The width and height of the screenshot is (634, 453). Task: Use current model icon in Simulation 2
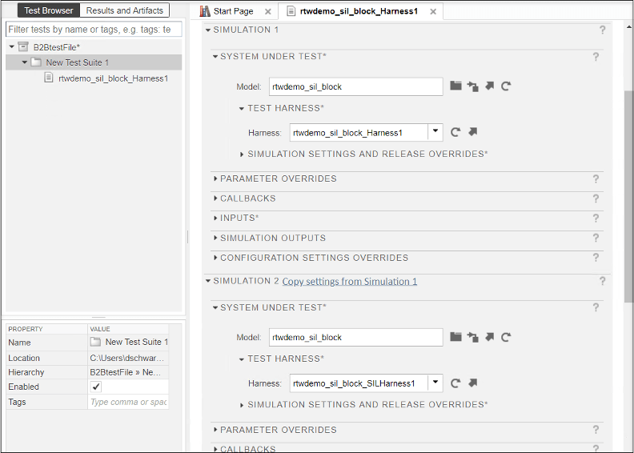(x=472, y=337)
